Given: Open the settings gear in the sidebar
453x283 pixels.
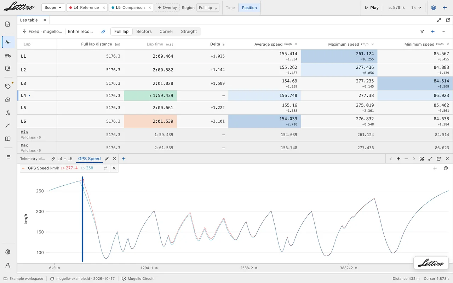Looking at the screenshot, I should coord(8,252).
